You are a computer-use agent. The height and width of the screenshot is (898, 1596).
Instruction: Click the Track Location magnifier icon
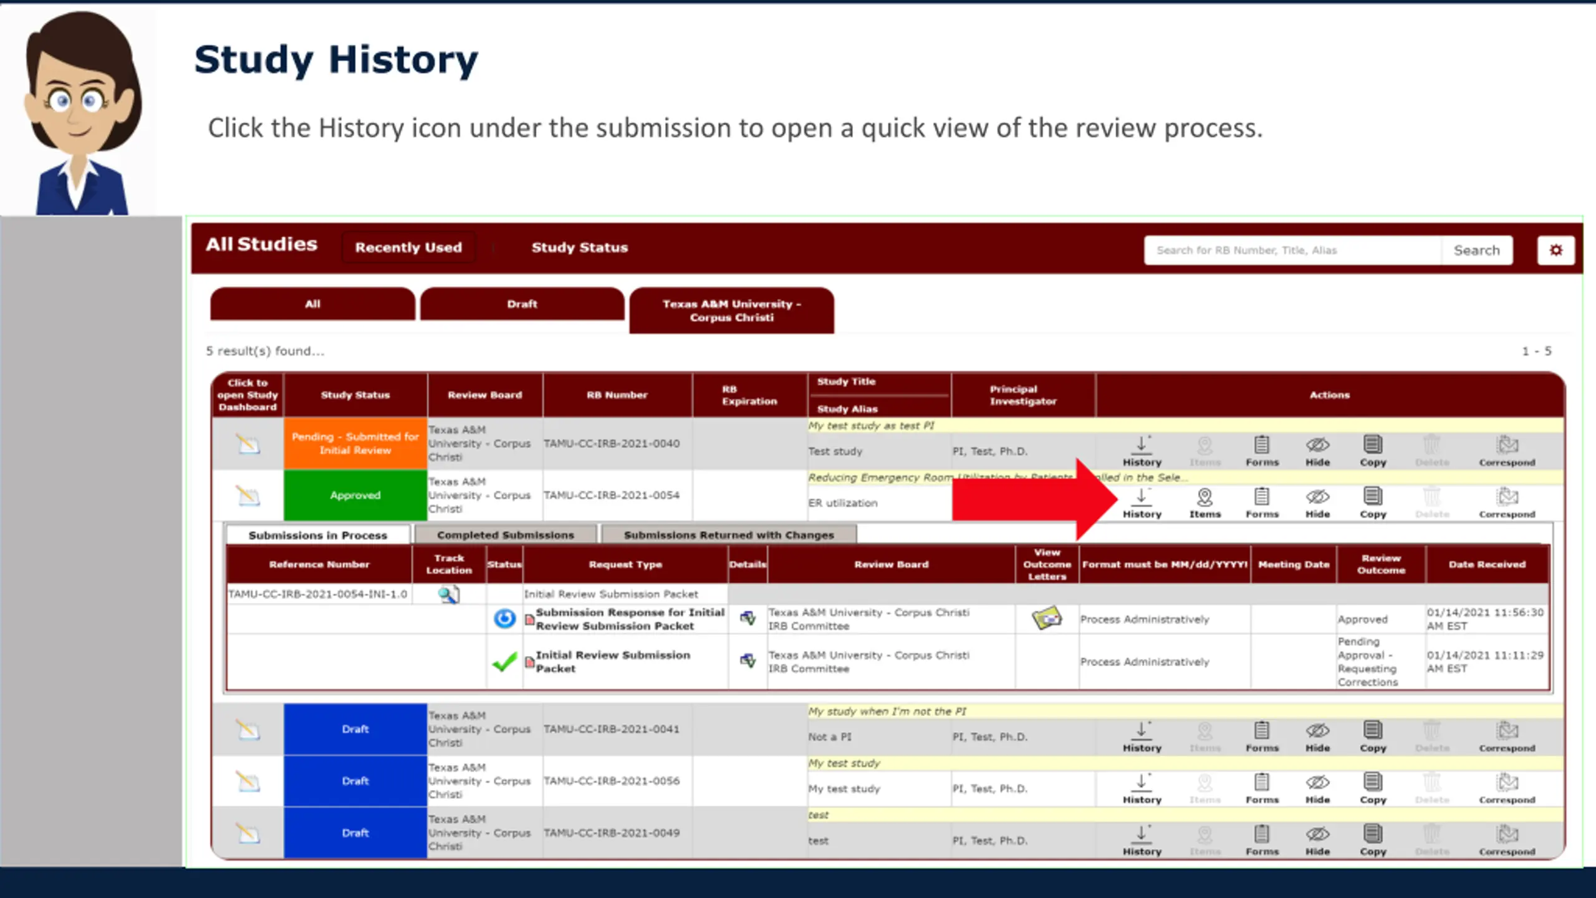click(x=448, y=594)
